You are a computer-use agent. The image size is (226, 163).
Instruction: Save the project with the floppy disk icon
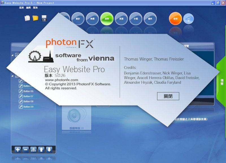point(44,18)
